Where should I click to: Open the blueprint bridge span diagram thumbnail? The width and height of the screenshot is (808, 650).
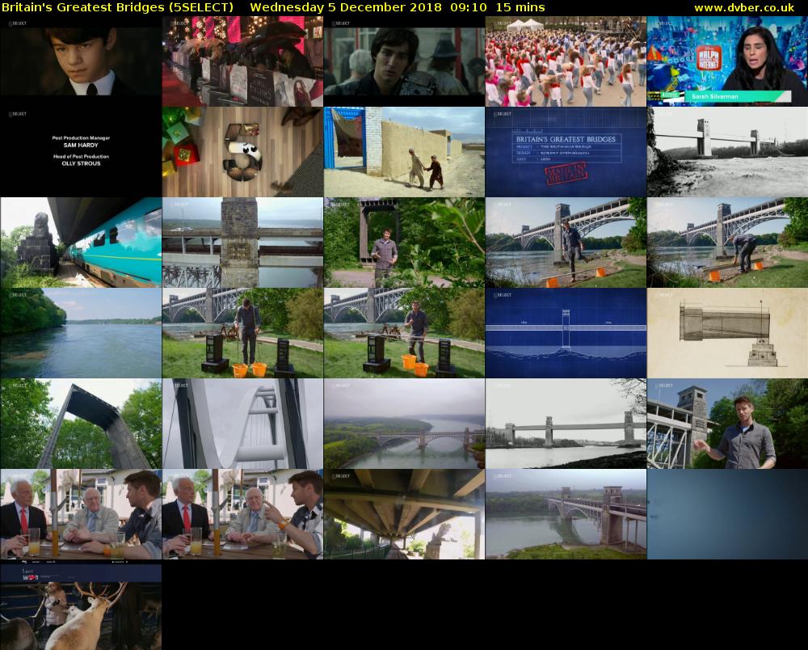point(566,333)
